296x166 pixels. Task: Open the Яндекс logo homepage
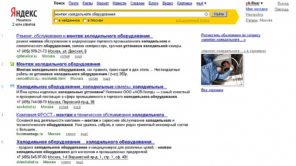pyautogui.click(x=24, y=13)
